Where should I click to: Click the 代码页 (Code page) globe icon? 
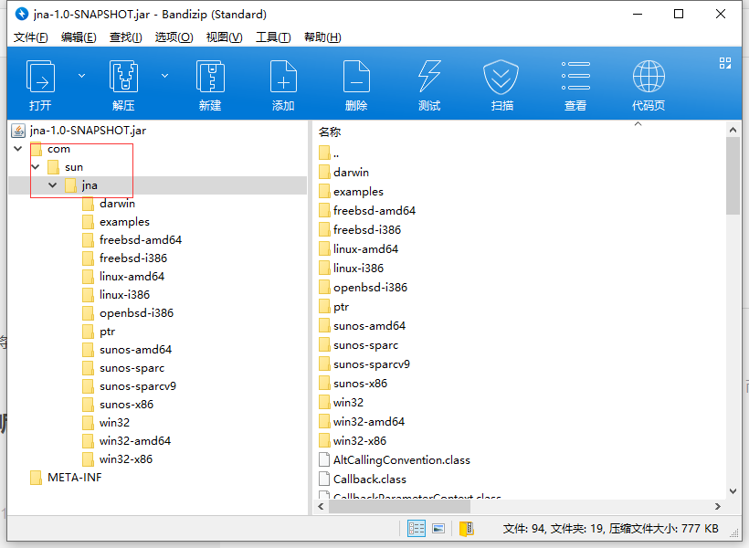tap(649, 76)
